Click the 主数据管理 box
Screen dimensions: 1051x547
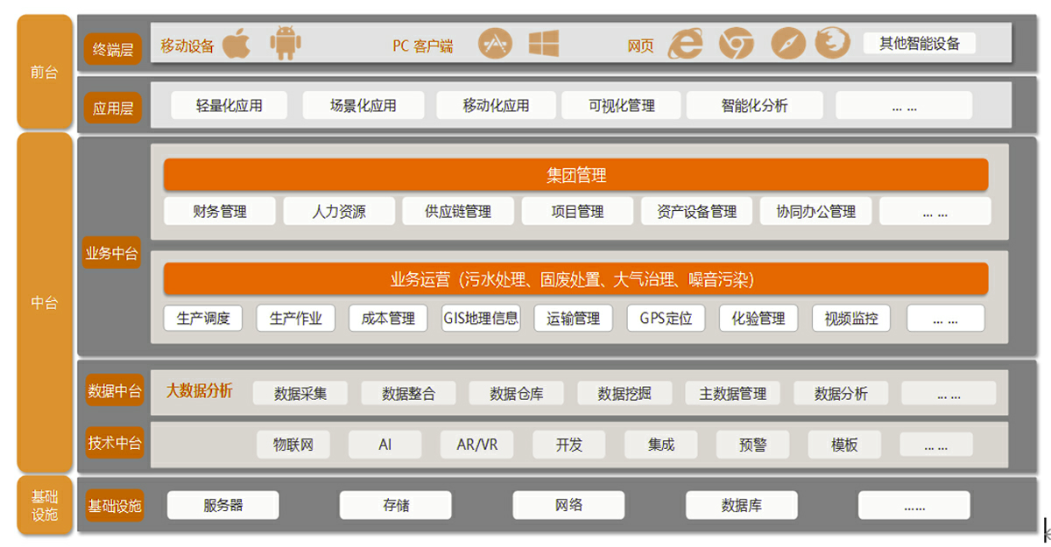733,393
